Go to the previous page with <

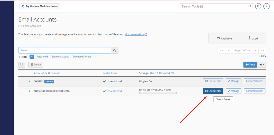[229, 50]
